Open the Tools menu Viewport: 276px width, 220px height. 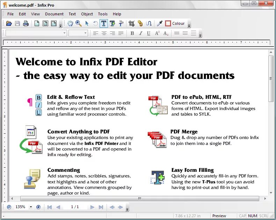[103, 14]
